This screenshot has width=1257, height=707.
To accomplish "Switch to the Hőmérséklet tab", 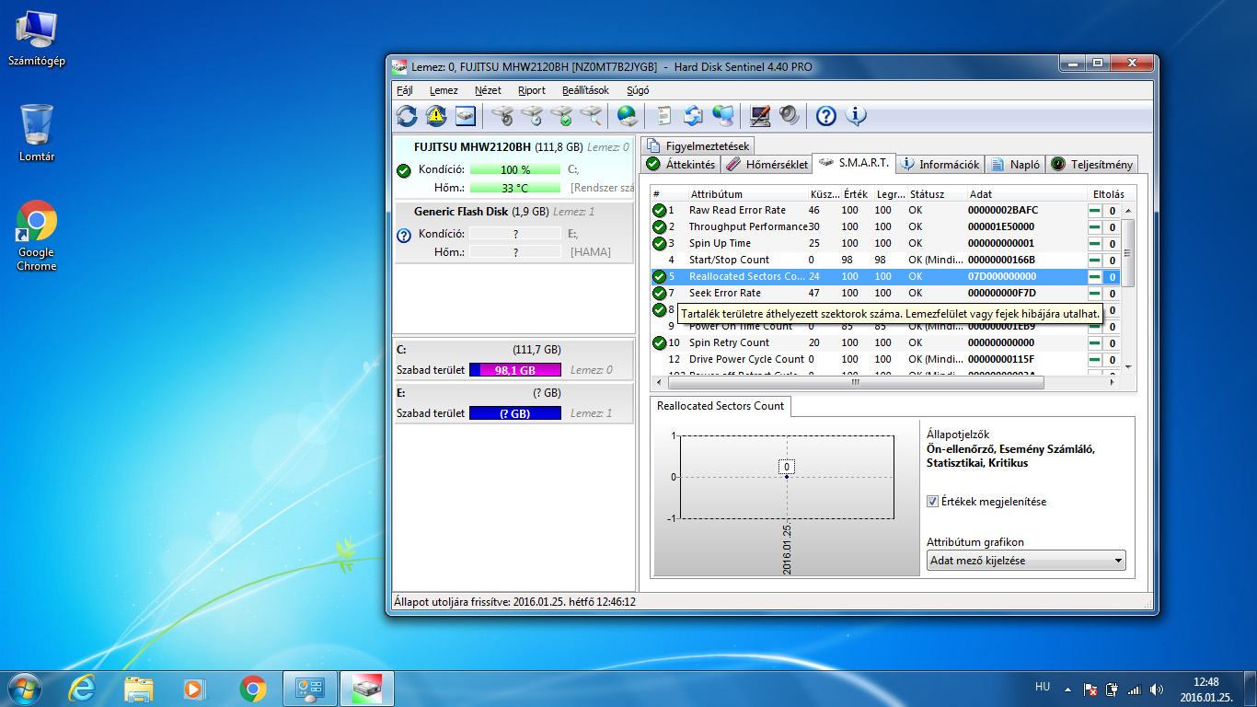I will pyautogui.click(x=767, y=165).
